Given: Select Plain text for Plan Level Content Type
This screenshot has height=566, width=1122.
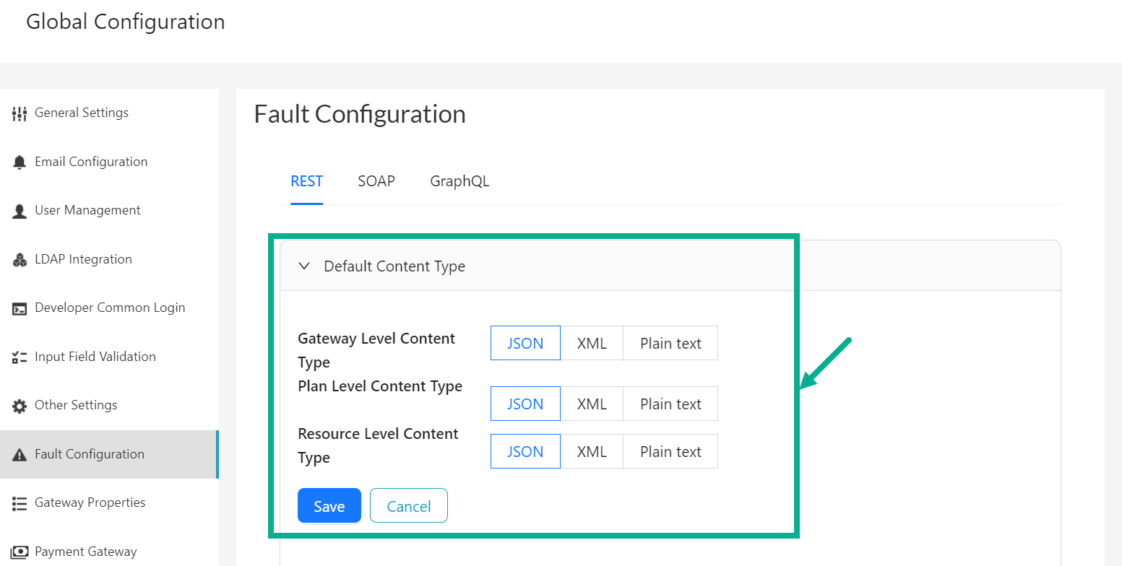Looking at the screenshot, I should 670,404.
